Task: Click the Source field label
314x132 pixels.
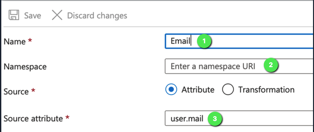Action: click(16, 92)
